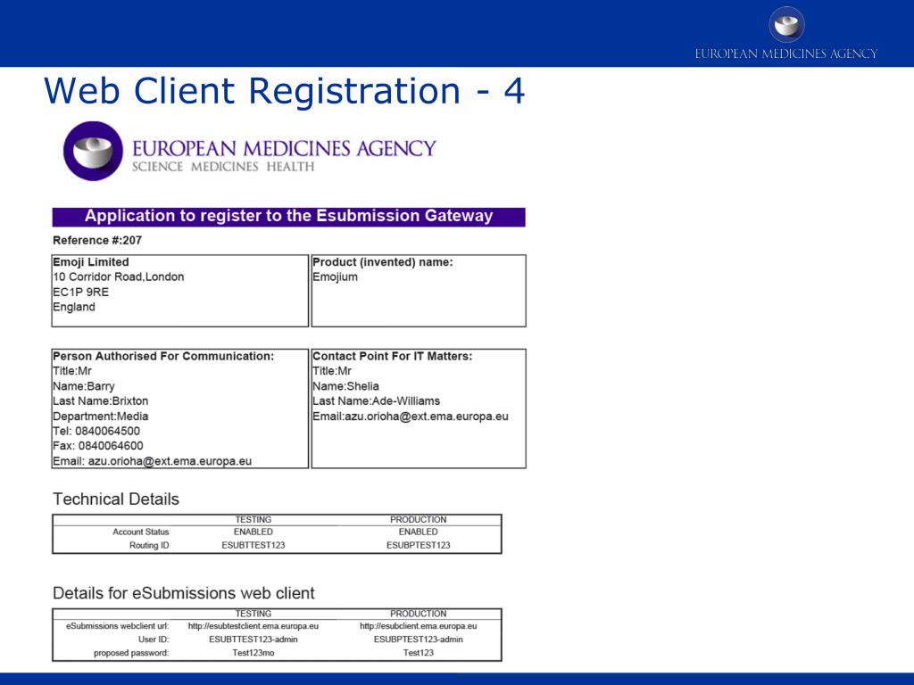Open the http://esubtestclient.ema.europa.eu link

[x=253, y=626]
